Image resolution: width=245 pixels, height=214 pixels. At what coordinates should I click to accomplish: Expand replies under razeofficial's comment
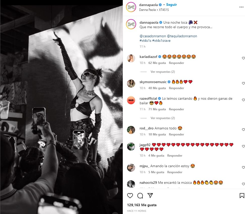[162, 118]
